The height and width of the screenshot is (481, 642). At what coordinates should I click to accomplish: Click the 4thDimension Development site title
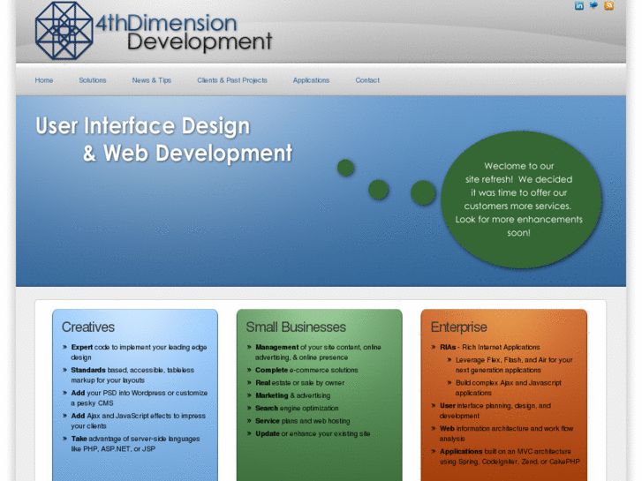[184, 32]
